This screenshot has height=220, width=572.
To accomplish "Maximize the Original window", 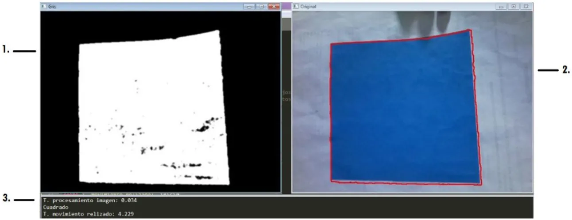I will (513, 7).
